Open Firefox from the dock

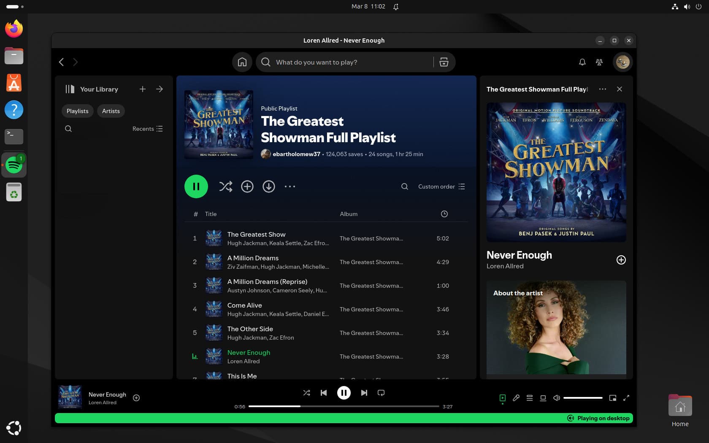click(x=14, y=29)
